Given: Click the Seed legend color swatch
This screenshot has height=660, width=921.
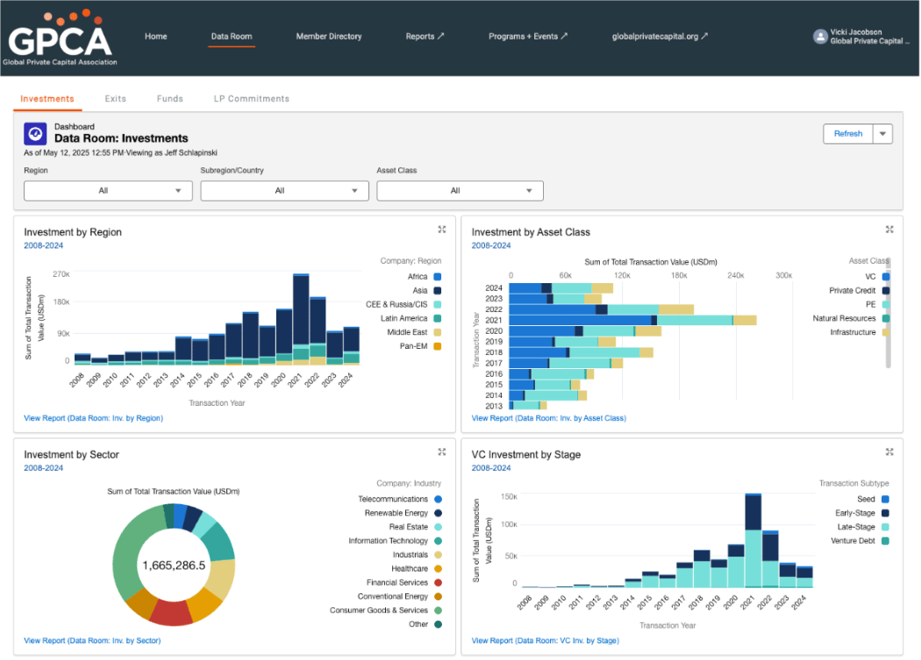Looking at the screenshot, I should click(x=885, y=499).
